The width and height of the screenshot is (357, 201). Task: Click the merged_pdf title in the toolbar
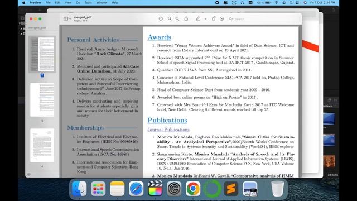[x=83, y=17]
